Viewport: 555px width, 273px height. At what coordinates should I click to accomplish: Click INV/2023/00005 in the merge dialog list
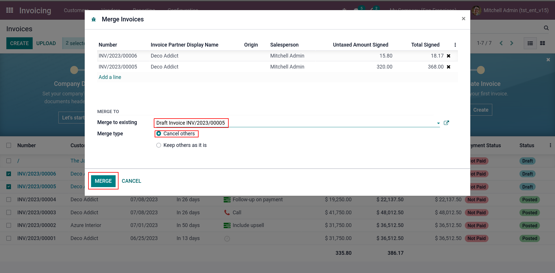pyautogui.click(x=118, y=67)
